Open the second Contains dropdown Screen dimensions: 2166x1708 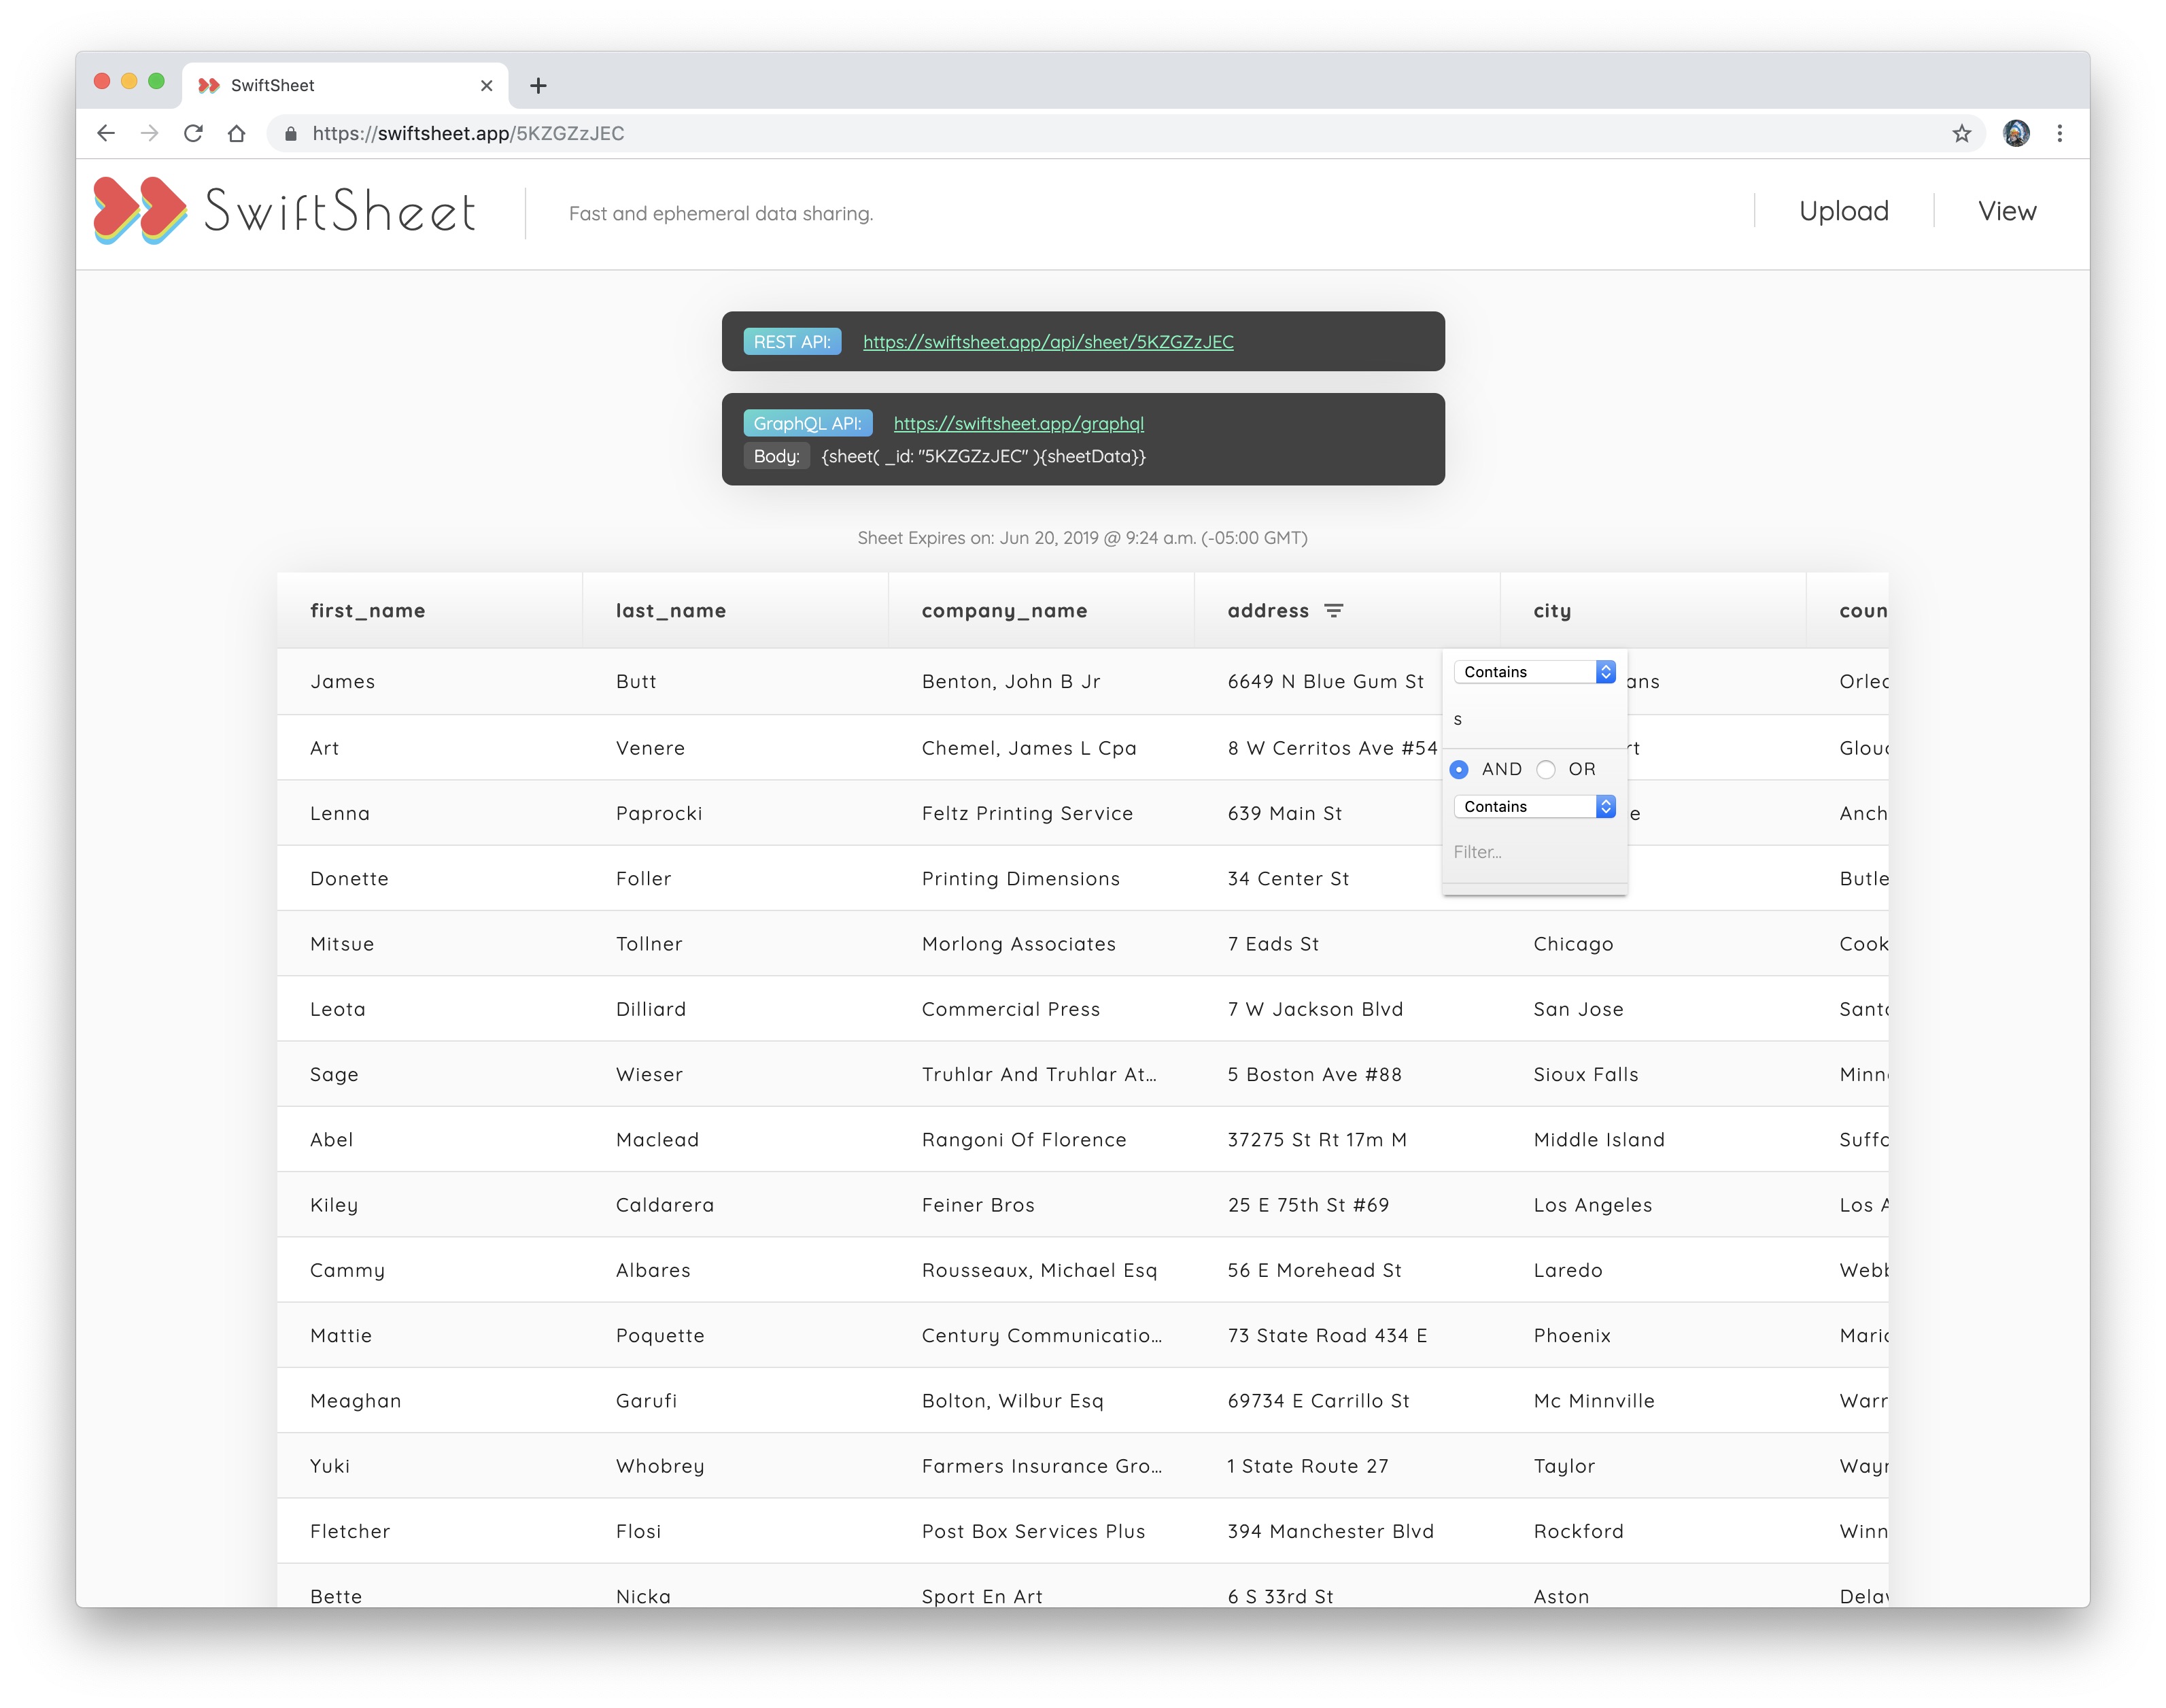pyautogui.click(x=1534, y=807)
